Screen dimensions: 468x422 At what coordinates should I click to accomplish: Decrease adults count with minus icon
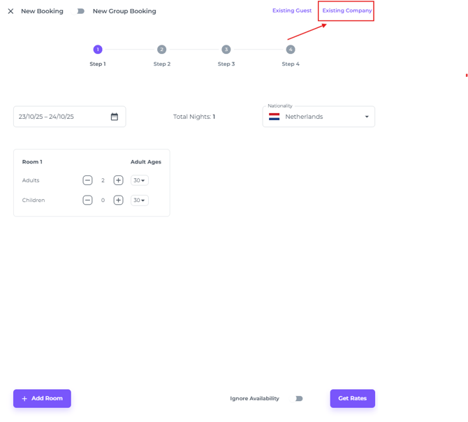87,180
